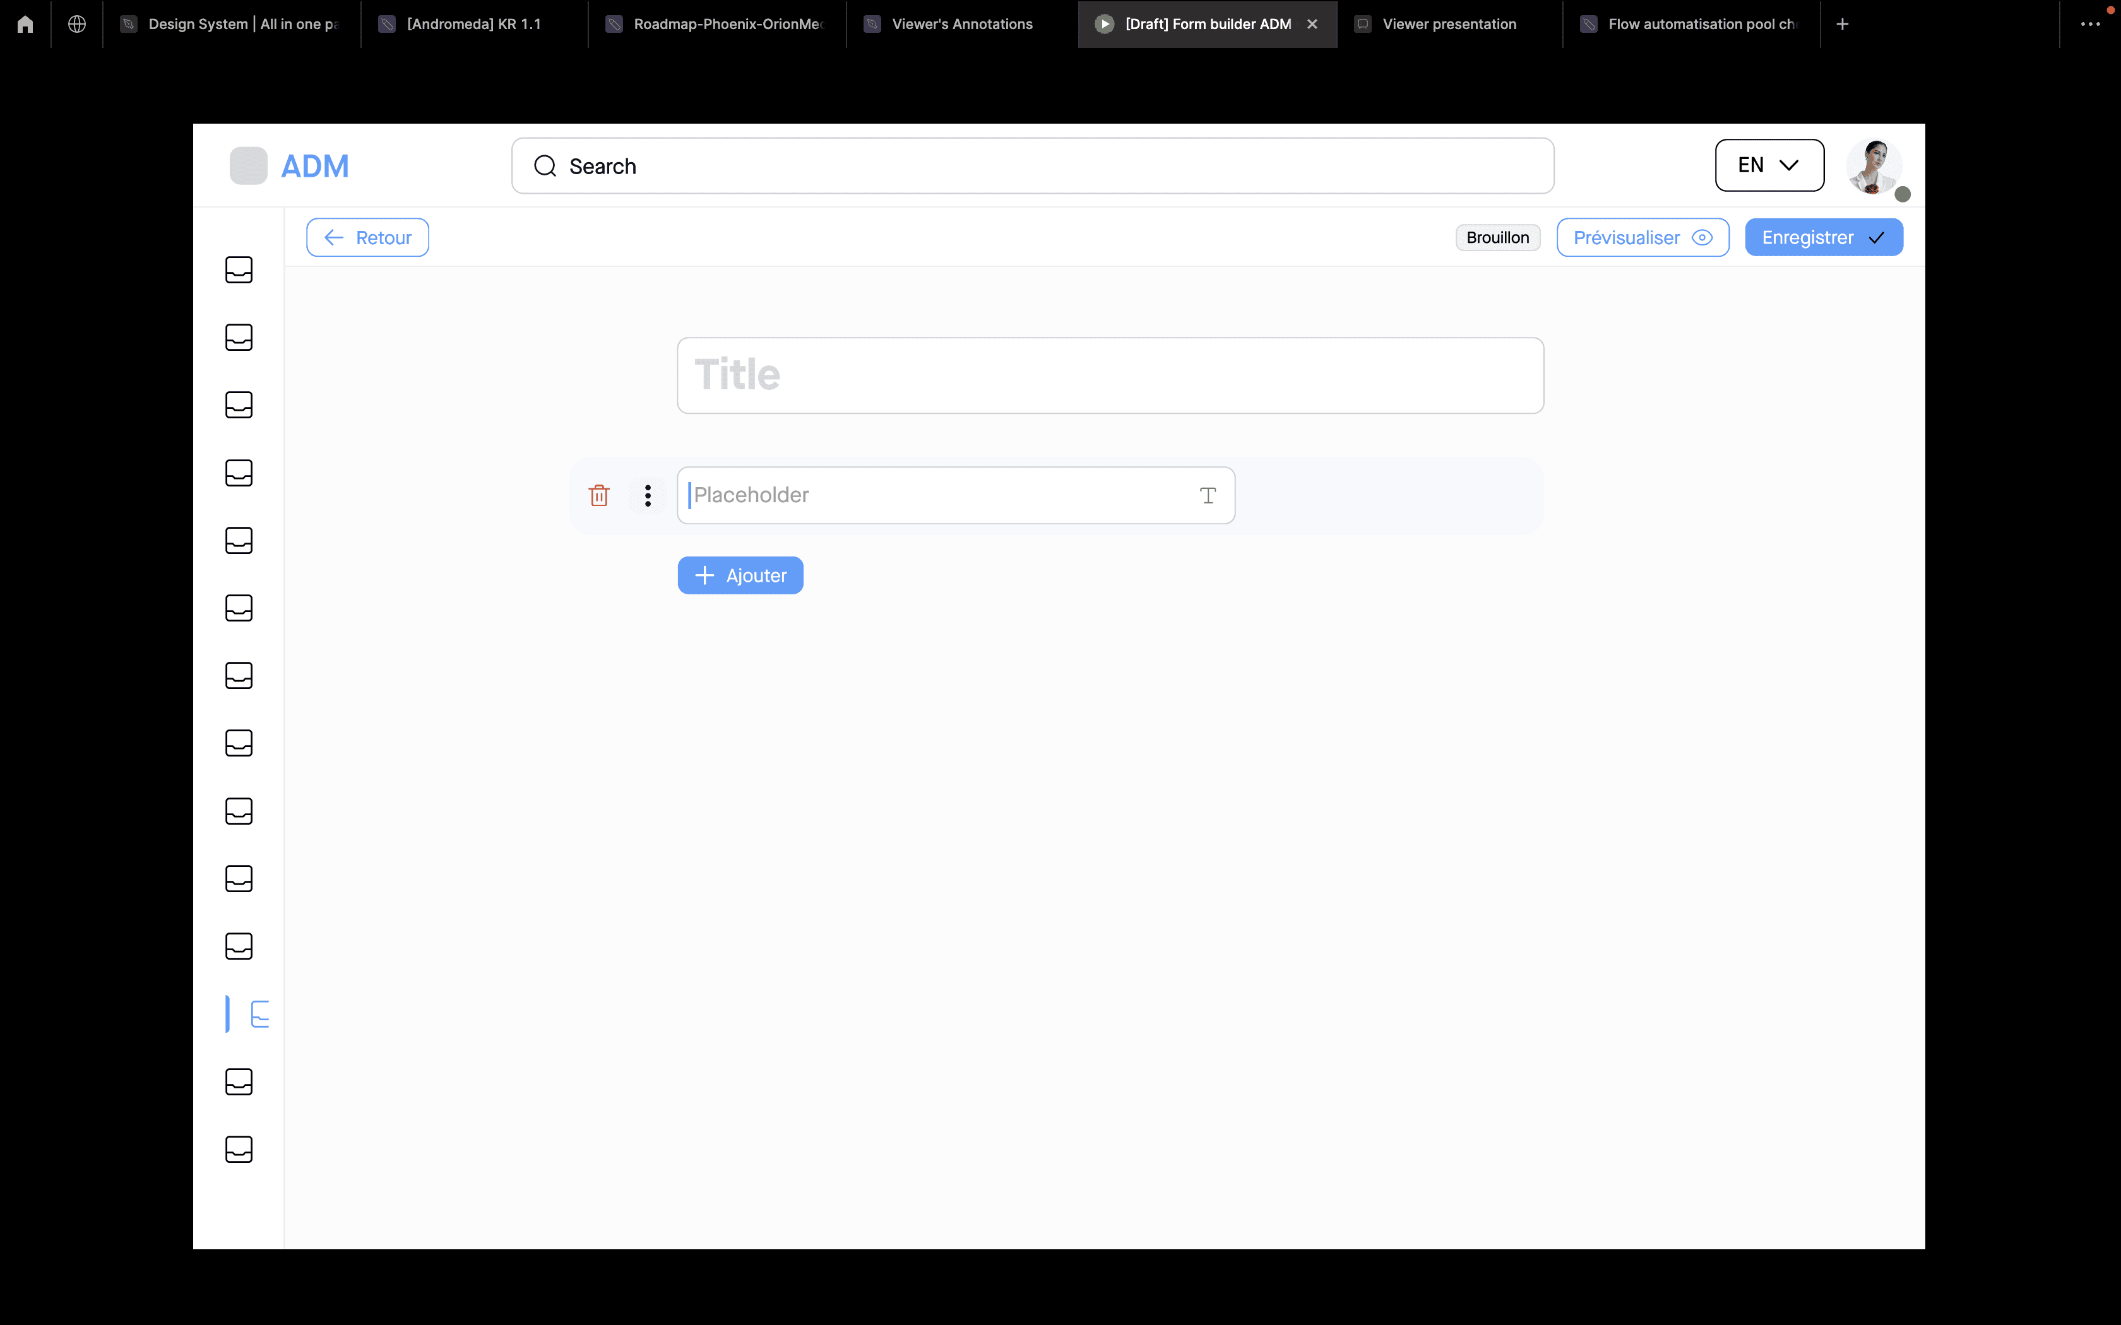Switch to the Viewer's Annotations tab

(961, 24)
